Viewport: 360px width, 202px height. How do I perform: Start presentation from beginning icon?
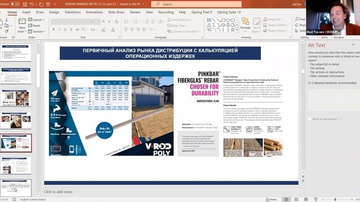48,4
